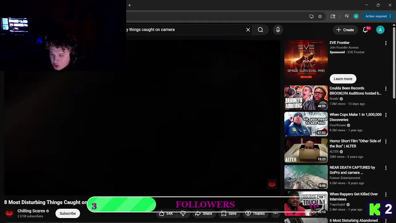The image size is (396, 223).
Task: Open title 'When Cops Make 1 In 1,000,000 Discoveries'
Action: [x=355, y=117]
